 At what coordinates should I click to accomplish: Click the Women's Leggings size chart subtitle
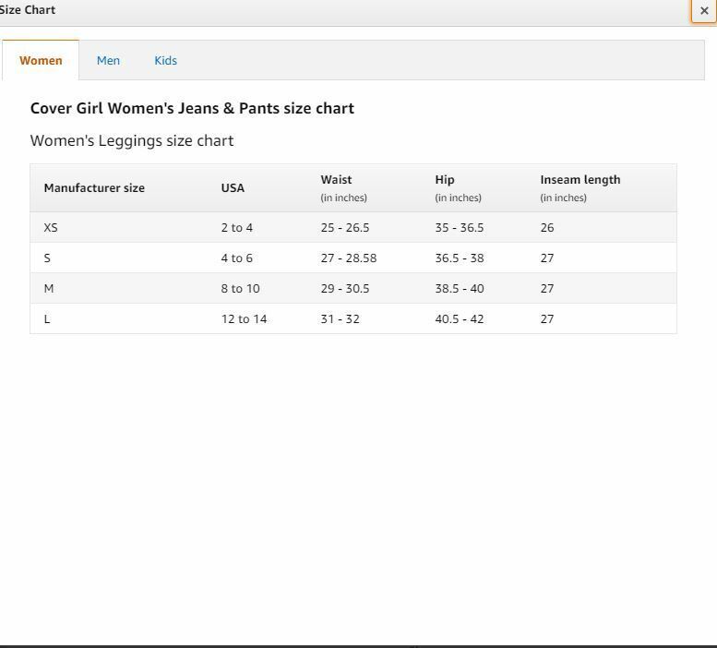(x=132, y=141)
